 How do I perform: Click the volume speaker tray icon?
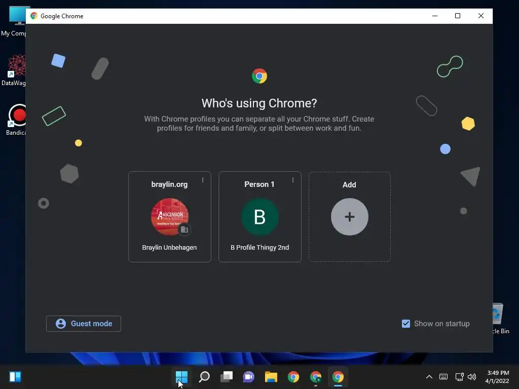[x=472, y=377]
